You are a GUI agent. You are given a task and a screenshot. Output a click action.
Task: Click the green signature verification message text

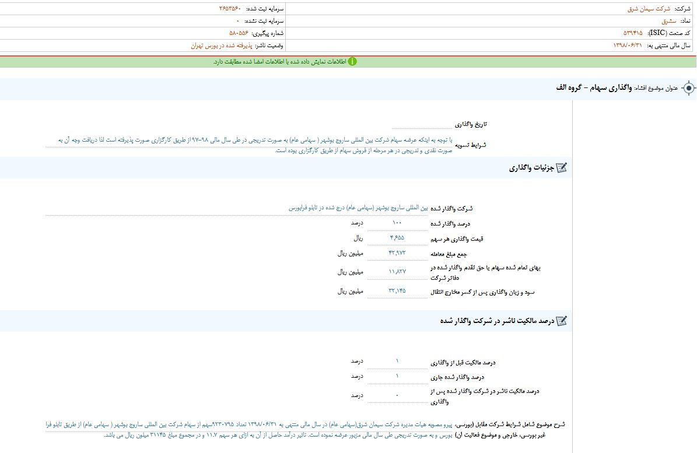pyautogui.click(x=279, y=62)
